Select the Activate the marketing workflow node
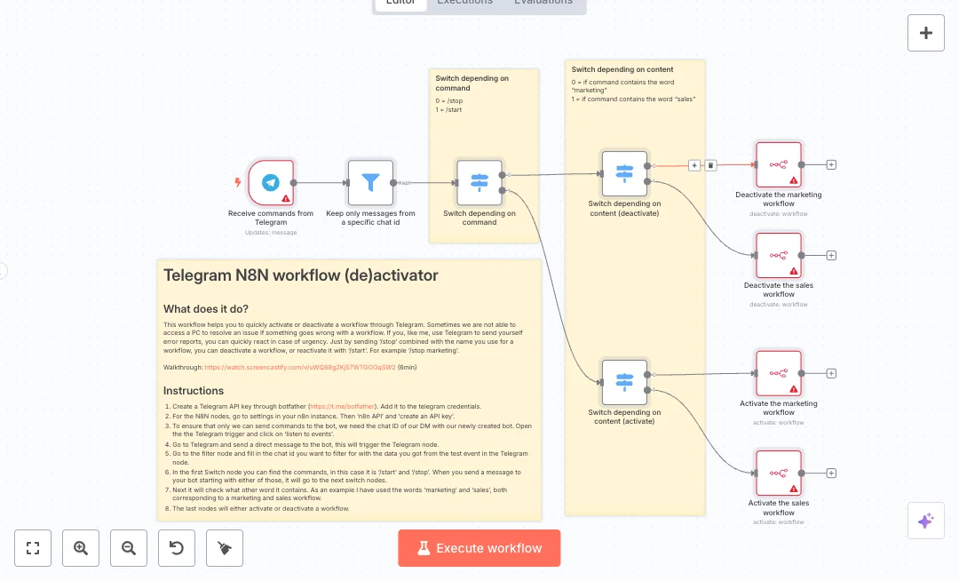The height and width of the screenshot is (581, 959). coord(779,373)
